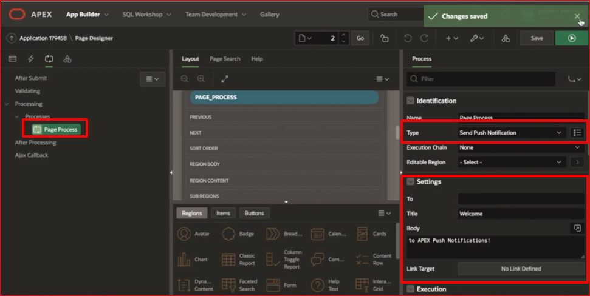This screenshot has width=590, height=296.
Task: Collapse the Processes tree node
Action: coord(16,117)
